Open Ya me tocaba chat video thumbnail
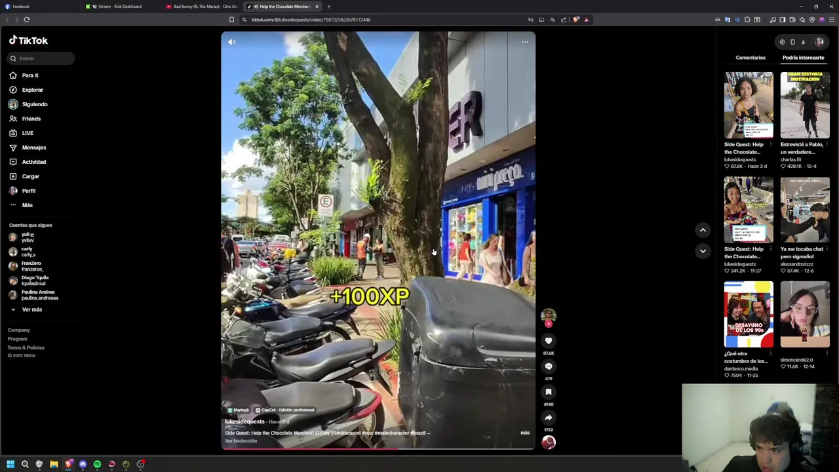839x472 pixels. [805, 210]
